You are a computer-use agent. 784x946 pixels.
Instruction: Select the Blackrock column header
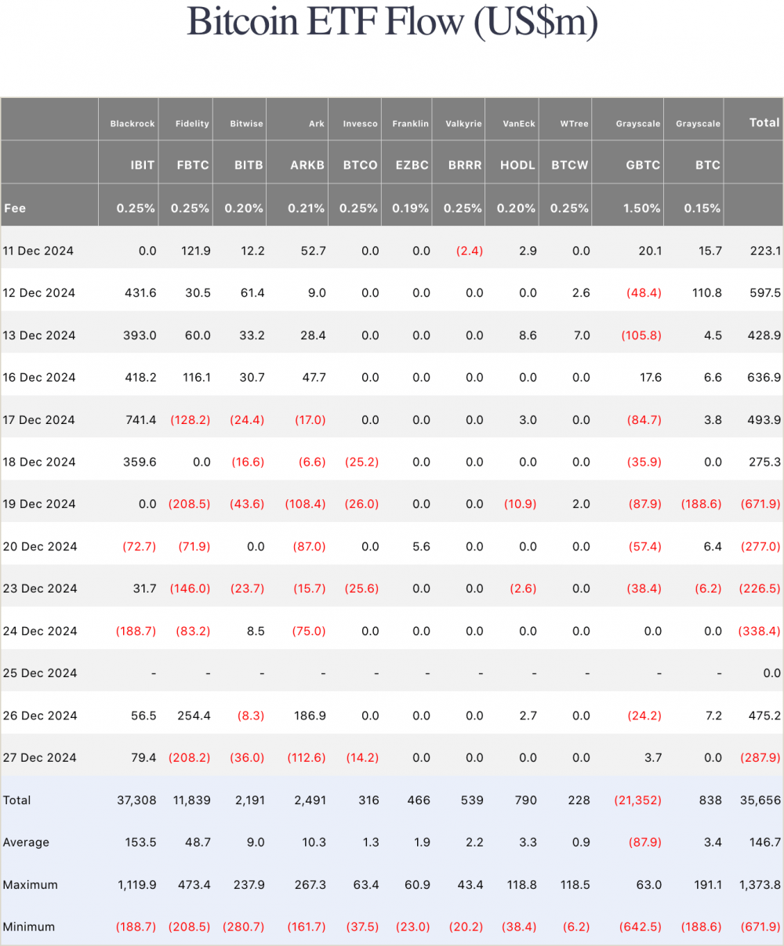pos(132,124)
